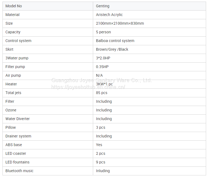The width and height of the screenshot is (208, 177).
Task: Click the Ozone row label
Action: point(11,110)
